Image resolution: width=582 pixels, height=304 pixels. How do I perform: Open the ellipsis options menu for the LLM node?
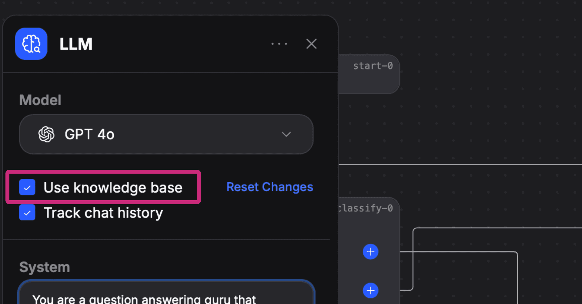coord(279,44)
